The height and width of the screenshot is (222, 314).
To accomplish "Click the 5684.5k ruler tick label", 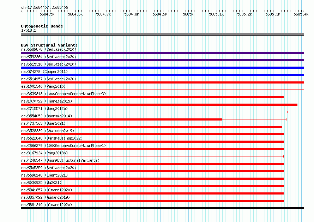I will click(x=47, y=14).
